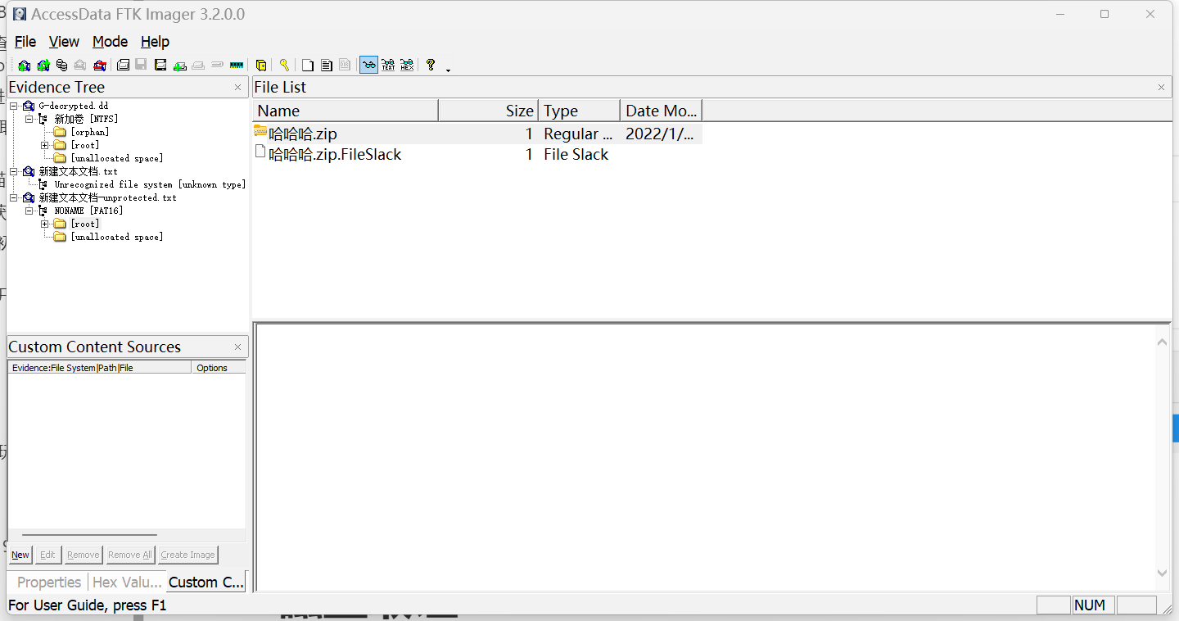Click the Create Disk Image toolbar icon
1179x621 pixels.
123,66
